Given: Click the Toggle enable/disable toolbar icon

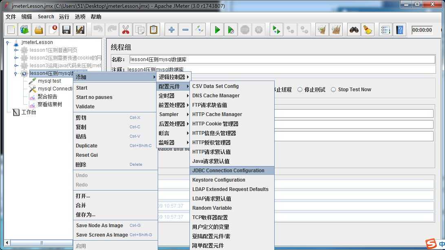Looking at the screenshot, I should [x=199, y=30].
